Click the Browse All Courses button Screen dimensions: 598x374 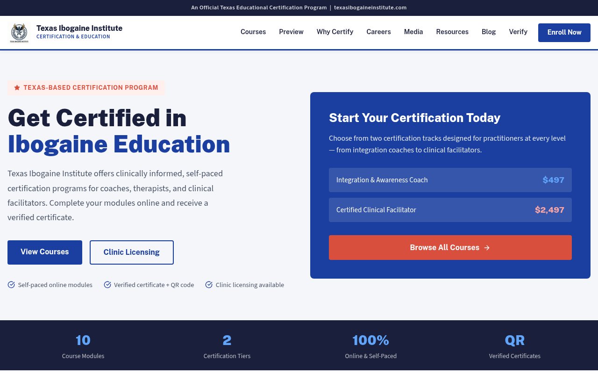tap(450, 248)
